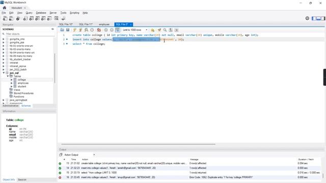Open the Database menu

pos(41,13)
